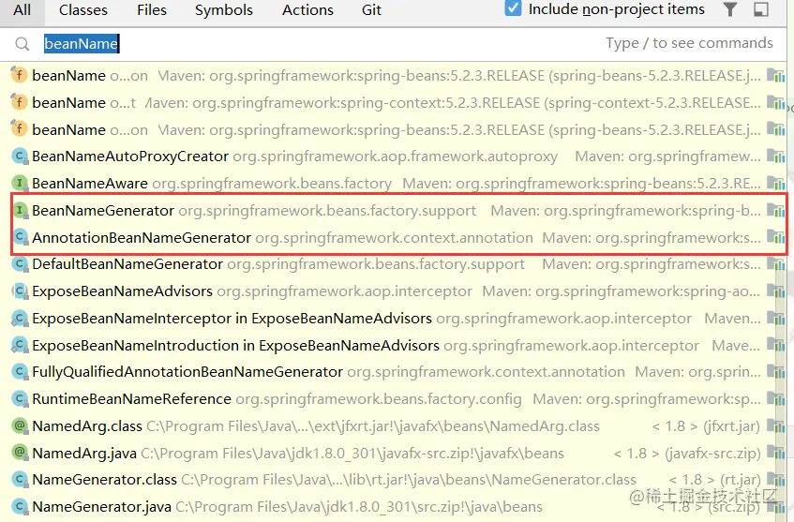
Task: Open the BeanNameAware result
Action: tap(393, 184)
